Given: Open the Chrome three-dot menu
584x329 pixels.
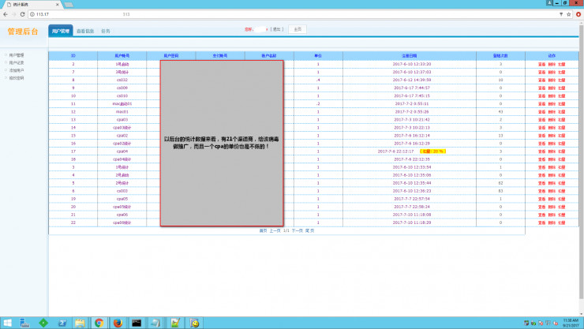Looking at the screenshot, I should (578, 14).
